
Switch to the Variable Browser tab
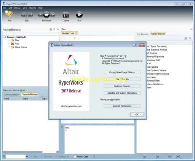[30, 94]
